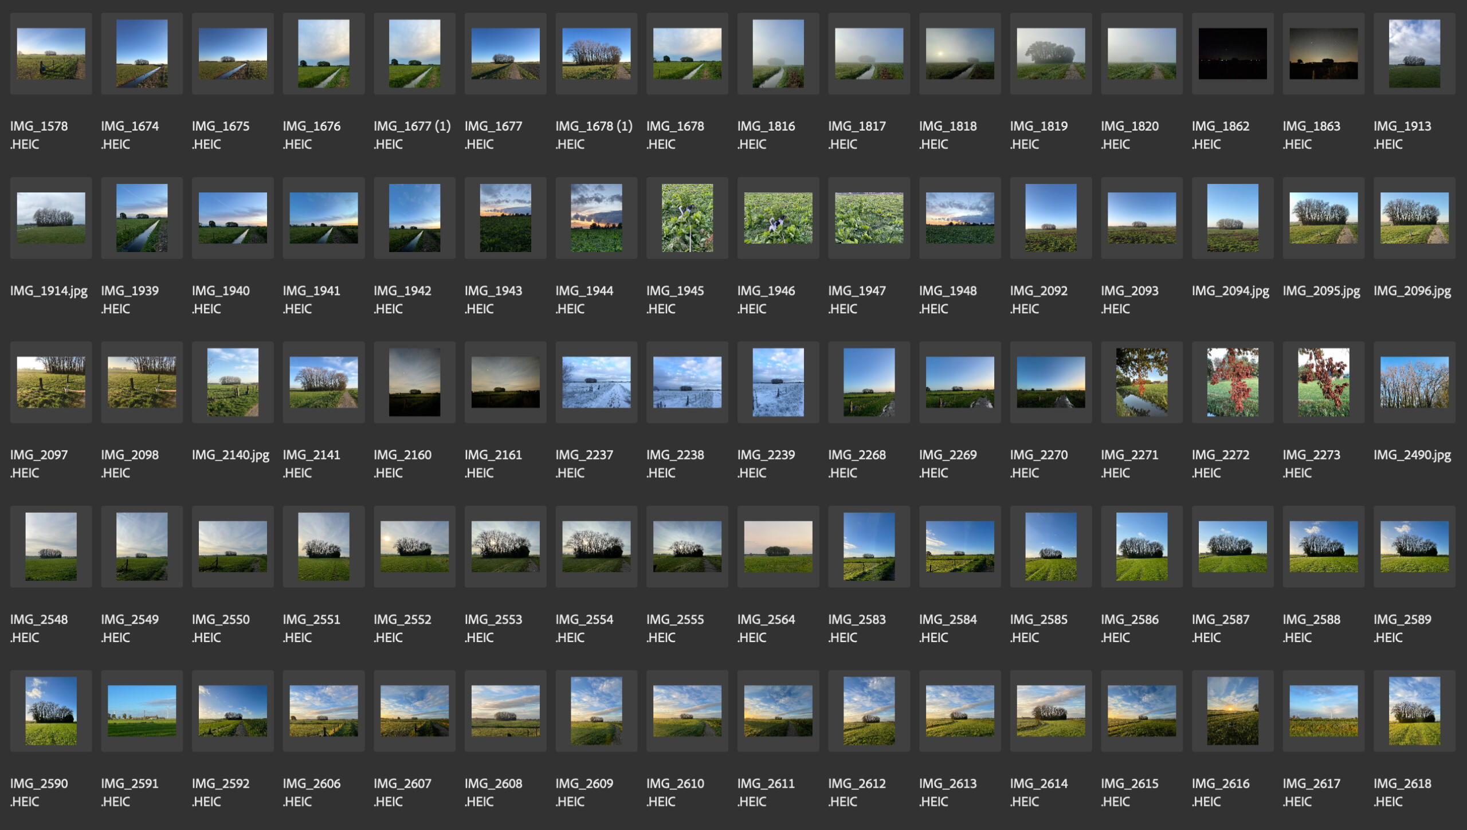Open the IMG_2094.jpg thumbnail
Image resolution: width=1467 pixels, height=830 pixels.
(1232, 218)
